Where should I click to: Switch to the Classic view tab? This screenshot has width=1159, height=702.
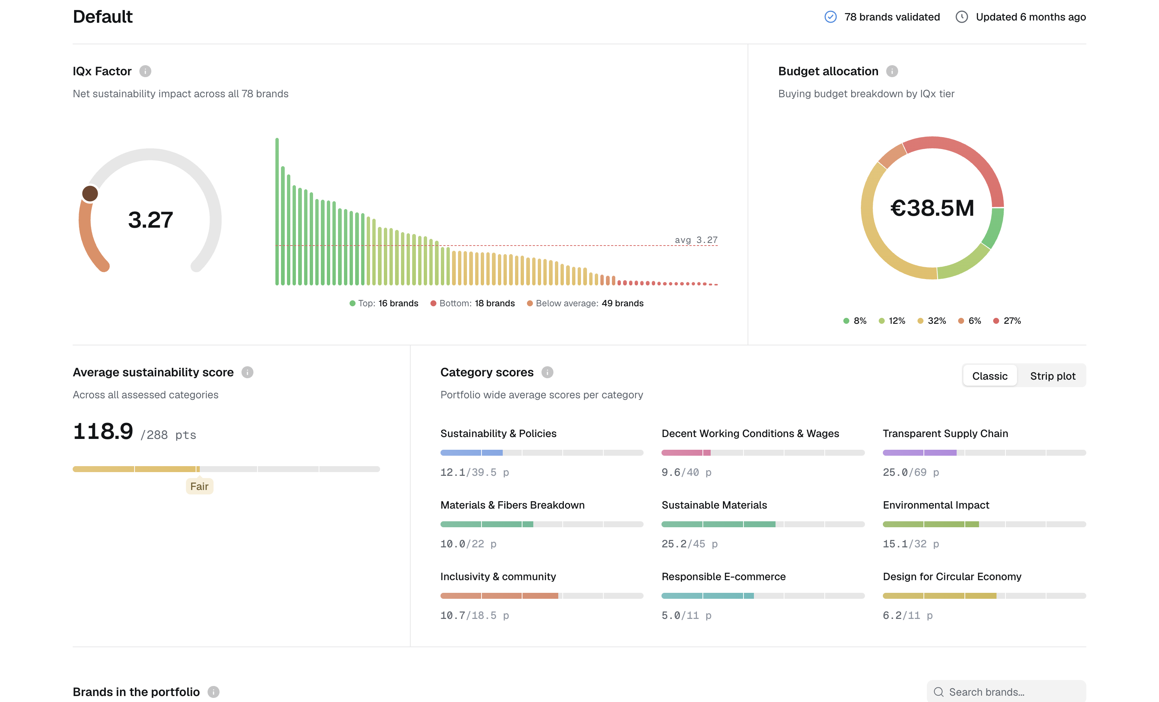pos(990,376)
